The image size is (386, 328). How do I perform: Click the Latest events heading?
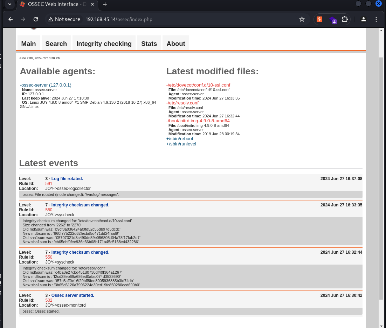(48, 163)
